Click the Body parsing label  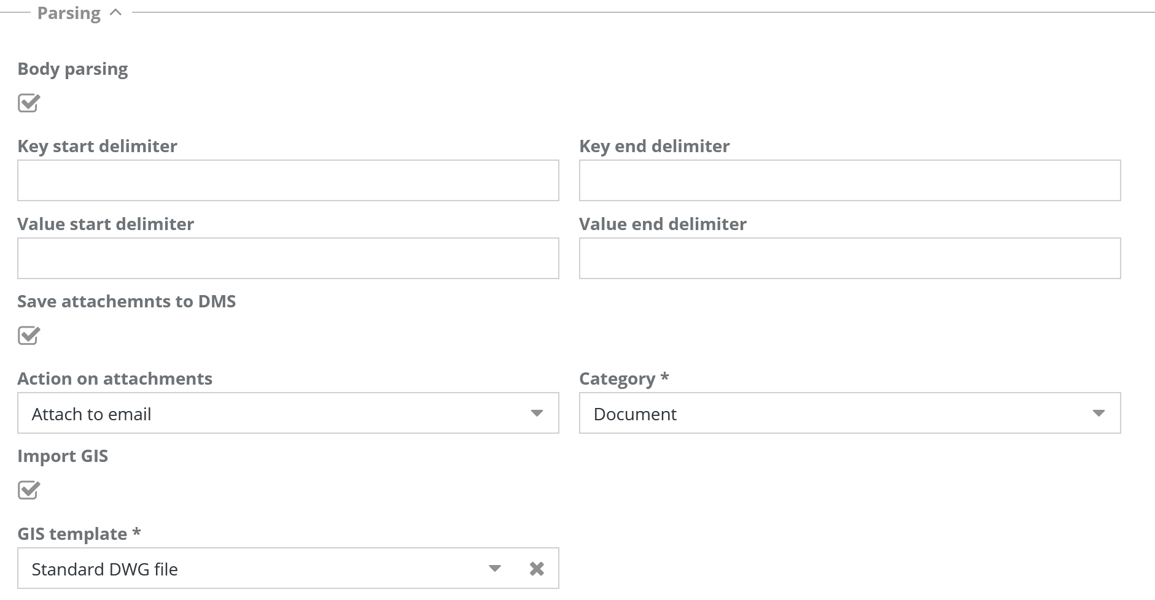[72, 69]
